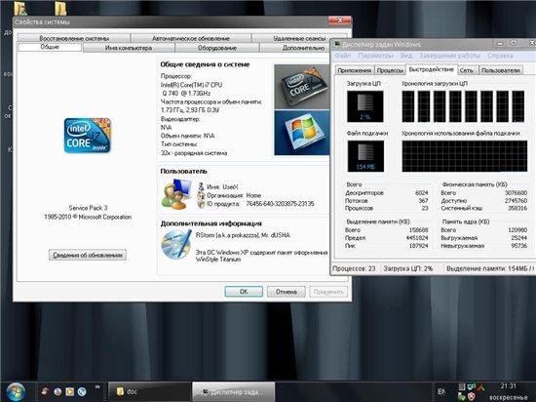536x402 pixels.
Task: Click the Дескрипторов value 6024
Action: pos(421,192)
